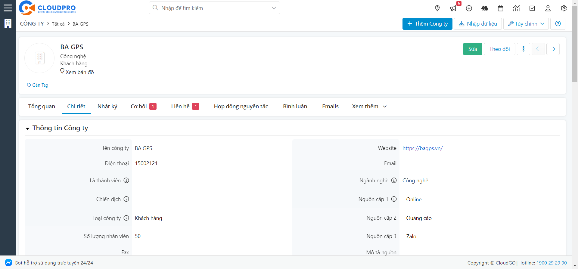The image size is (578, 269).
Task: Open the Hợp đồng nguyên tắc tab
Action: point(241,107)
